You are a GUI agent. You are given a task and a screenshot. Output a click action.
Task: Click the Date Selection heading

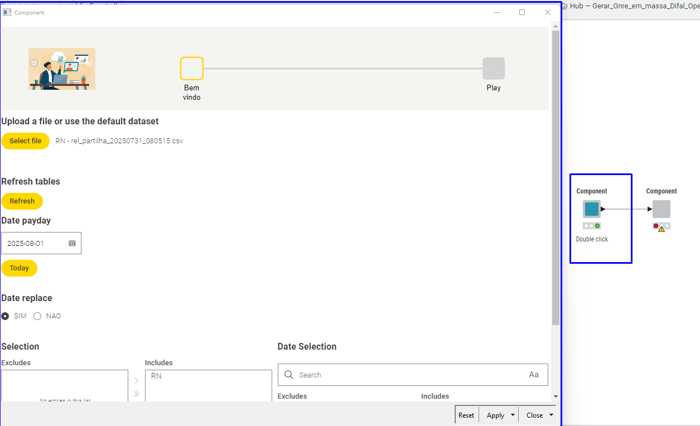pyautogui.click(x=307, y=346)
